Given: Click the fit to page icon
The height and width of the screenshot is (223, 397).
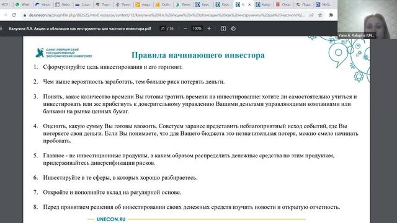Looking at the screenshot, I should (x=223, y=28).
